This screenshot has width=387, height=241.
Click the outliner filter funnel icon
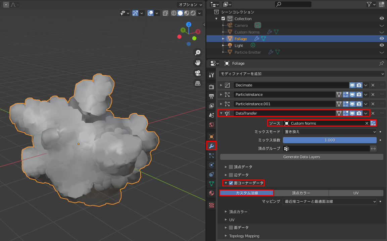click(369, 4)
